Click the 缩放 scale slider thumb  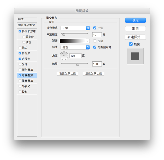point(77,64)
